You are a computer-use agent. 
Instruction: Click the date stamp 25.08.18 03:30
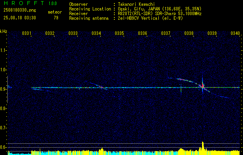tap(20, 18)
